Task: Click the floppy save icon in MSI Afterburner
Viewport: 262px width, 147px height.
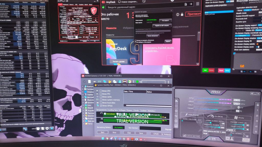Action: point(214,139)
